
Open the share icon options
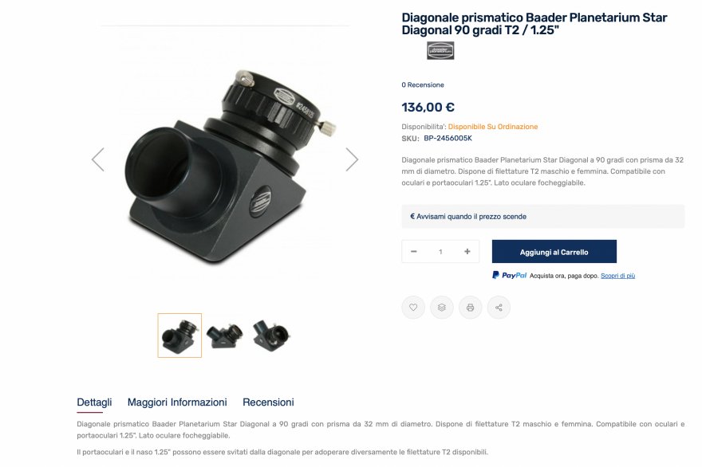(x=499, y=308)
